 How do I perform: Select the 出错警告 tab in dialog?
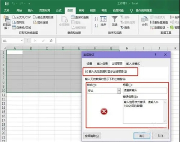(x=117, y=64)
